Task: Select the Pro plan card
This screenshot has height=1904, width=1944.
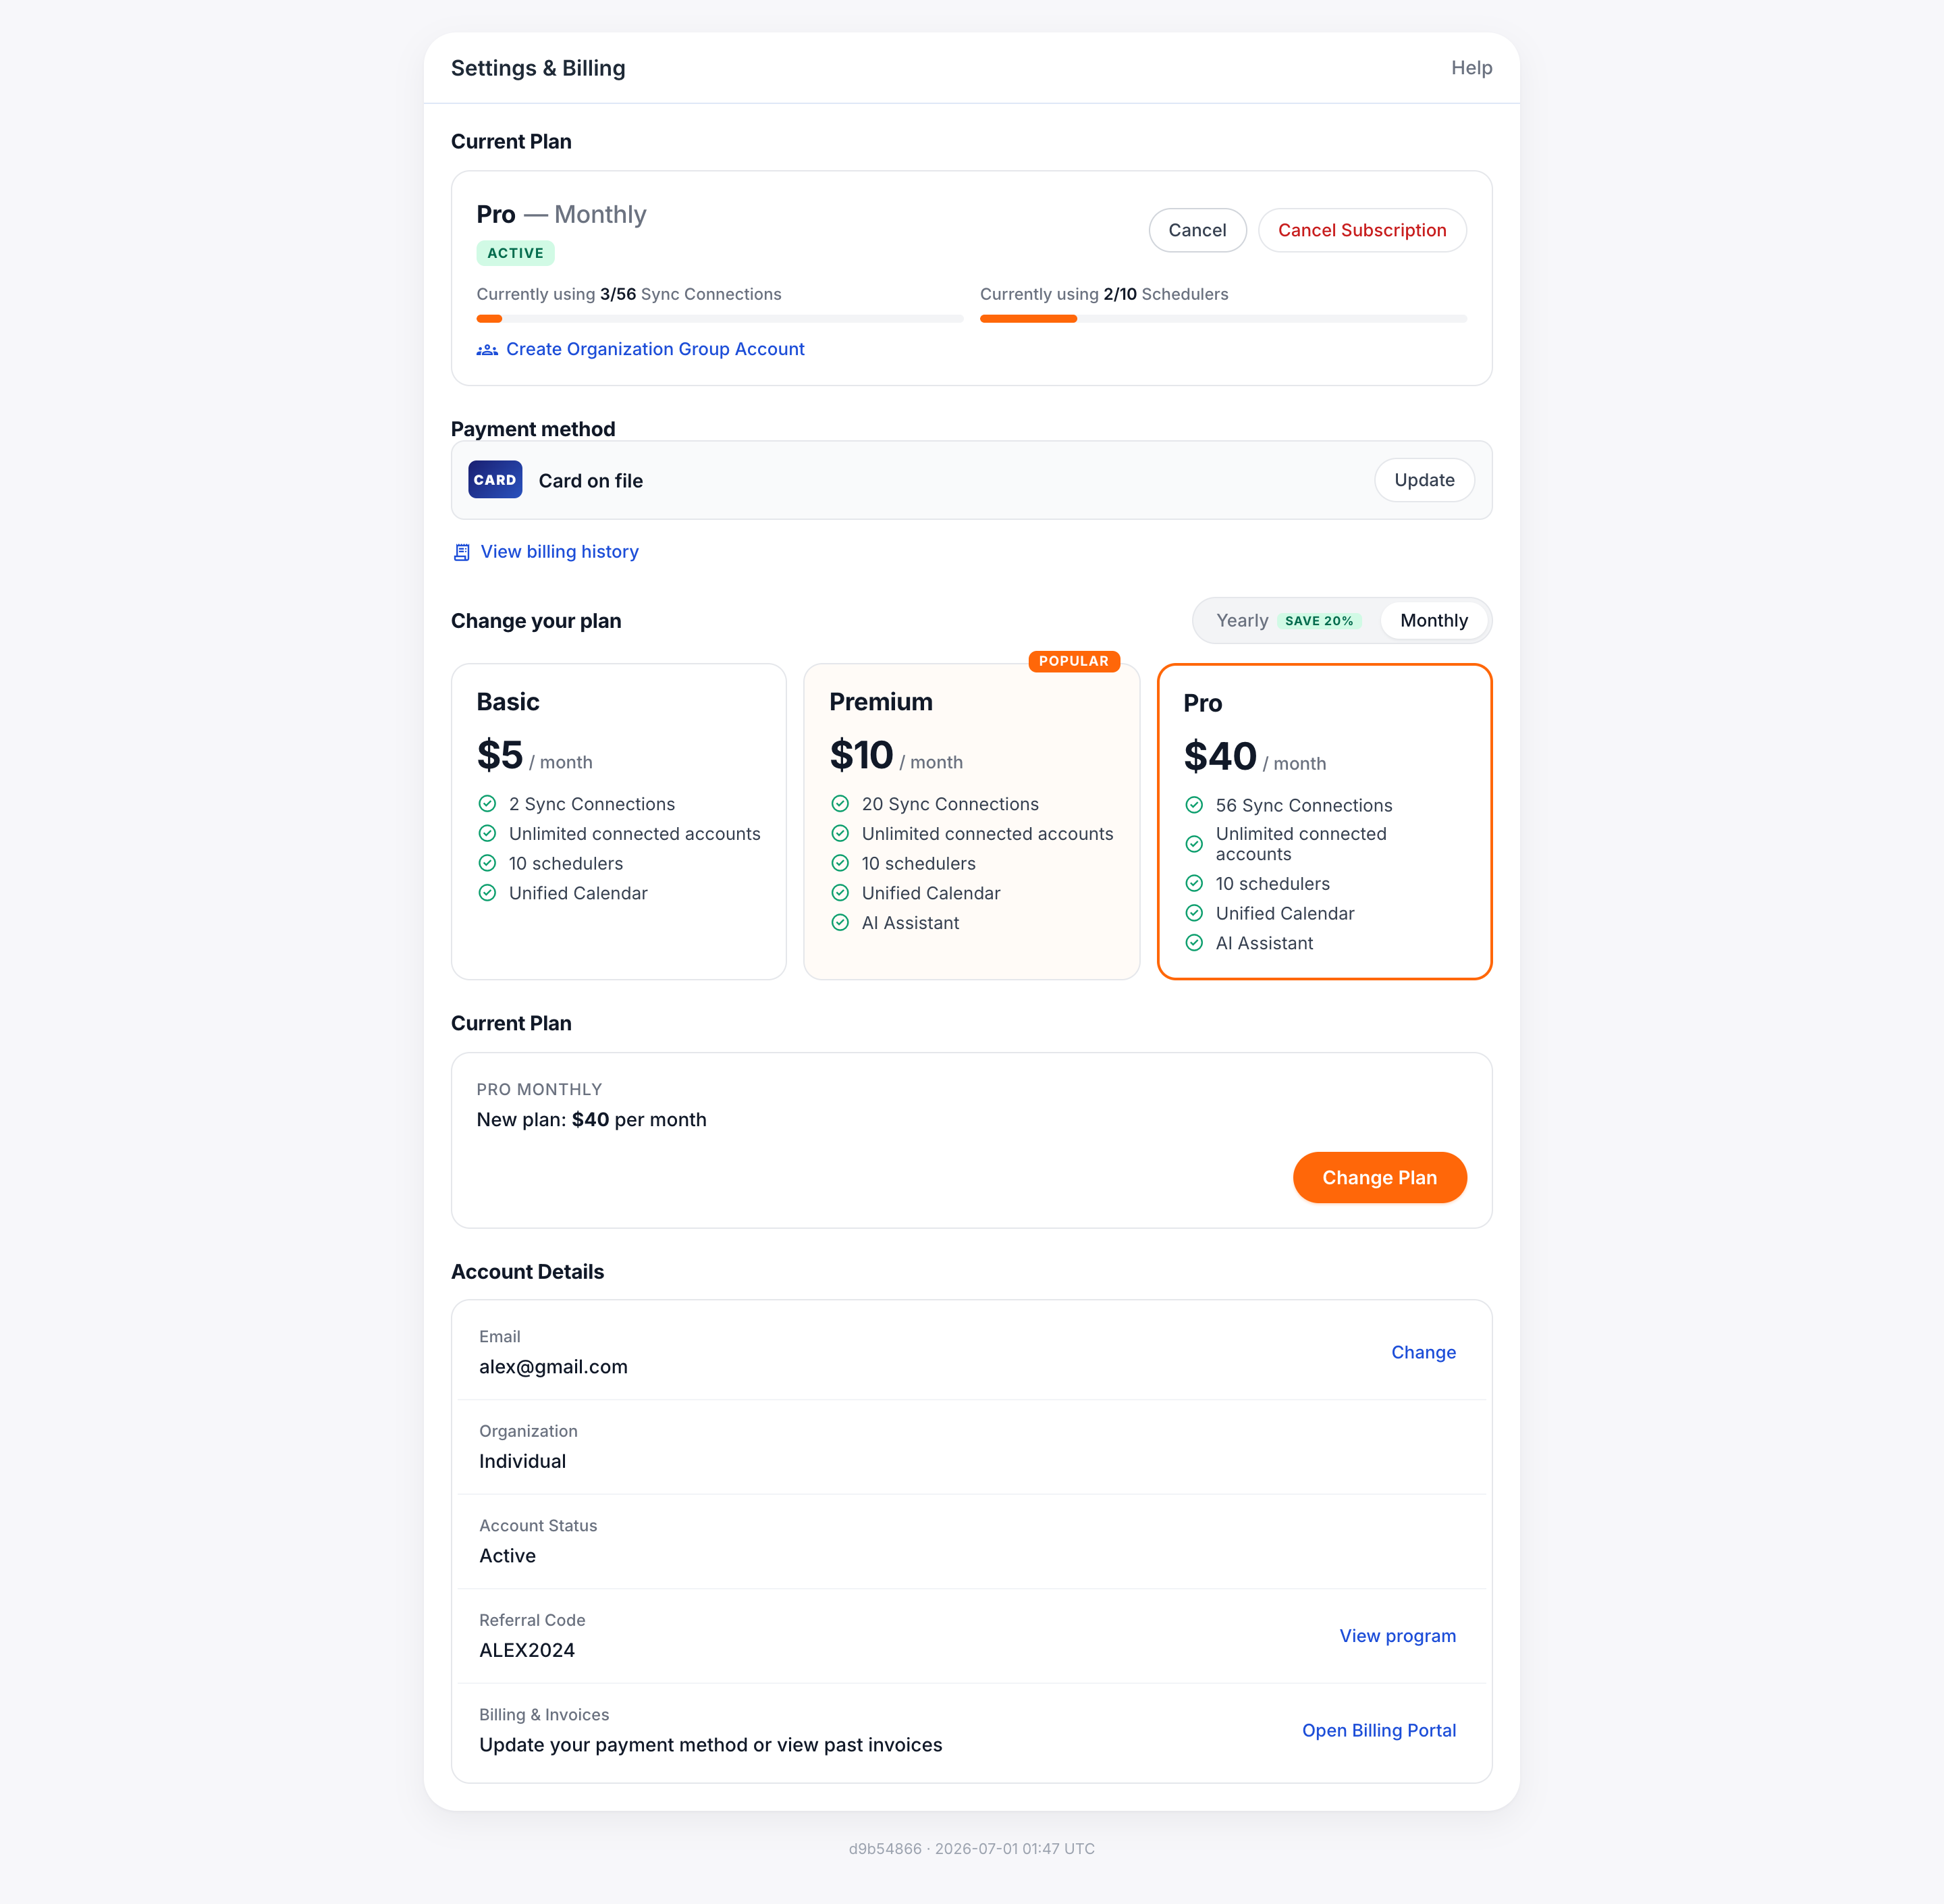Action: pos(1324,821)
